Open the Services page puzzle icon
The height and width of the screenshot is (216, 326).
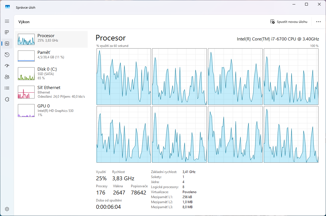pos(7,99)
